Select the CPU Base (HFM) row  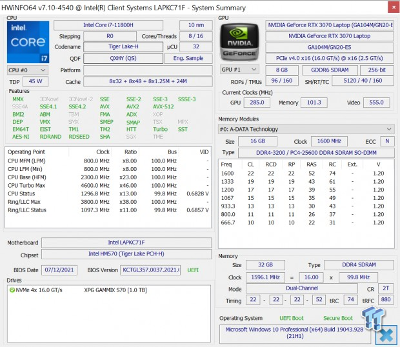coord(108,177)
